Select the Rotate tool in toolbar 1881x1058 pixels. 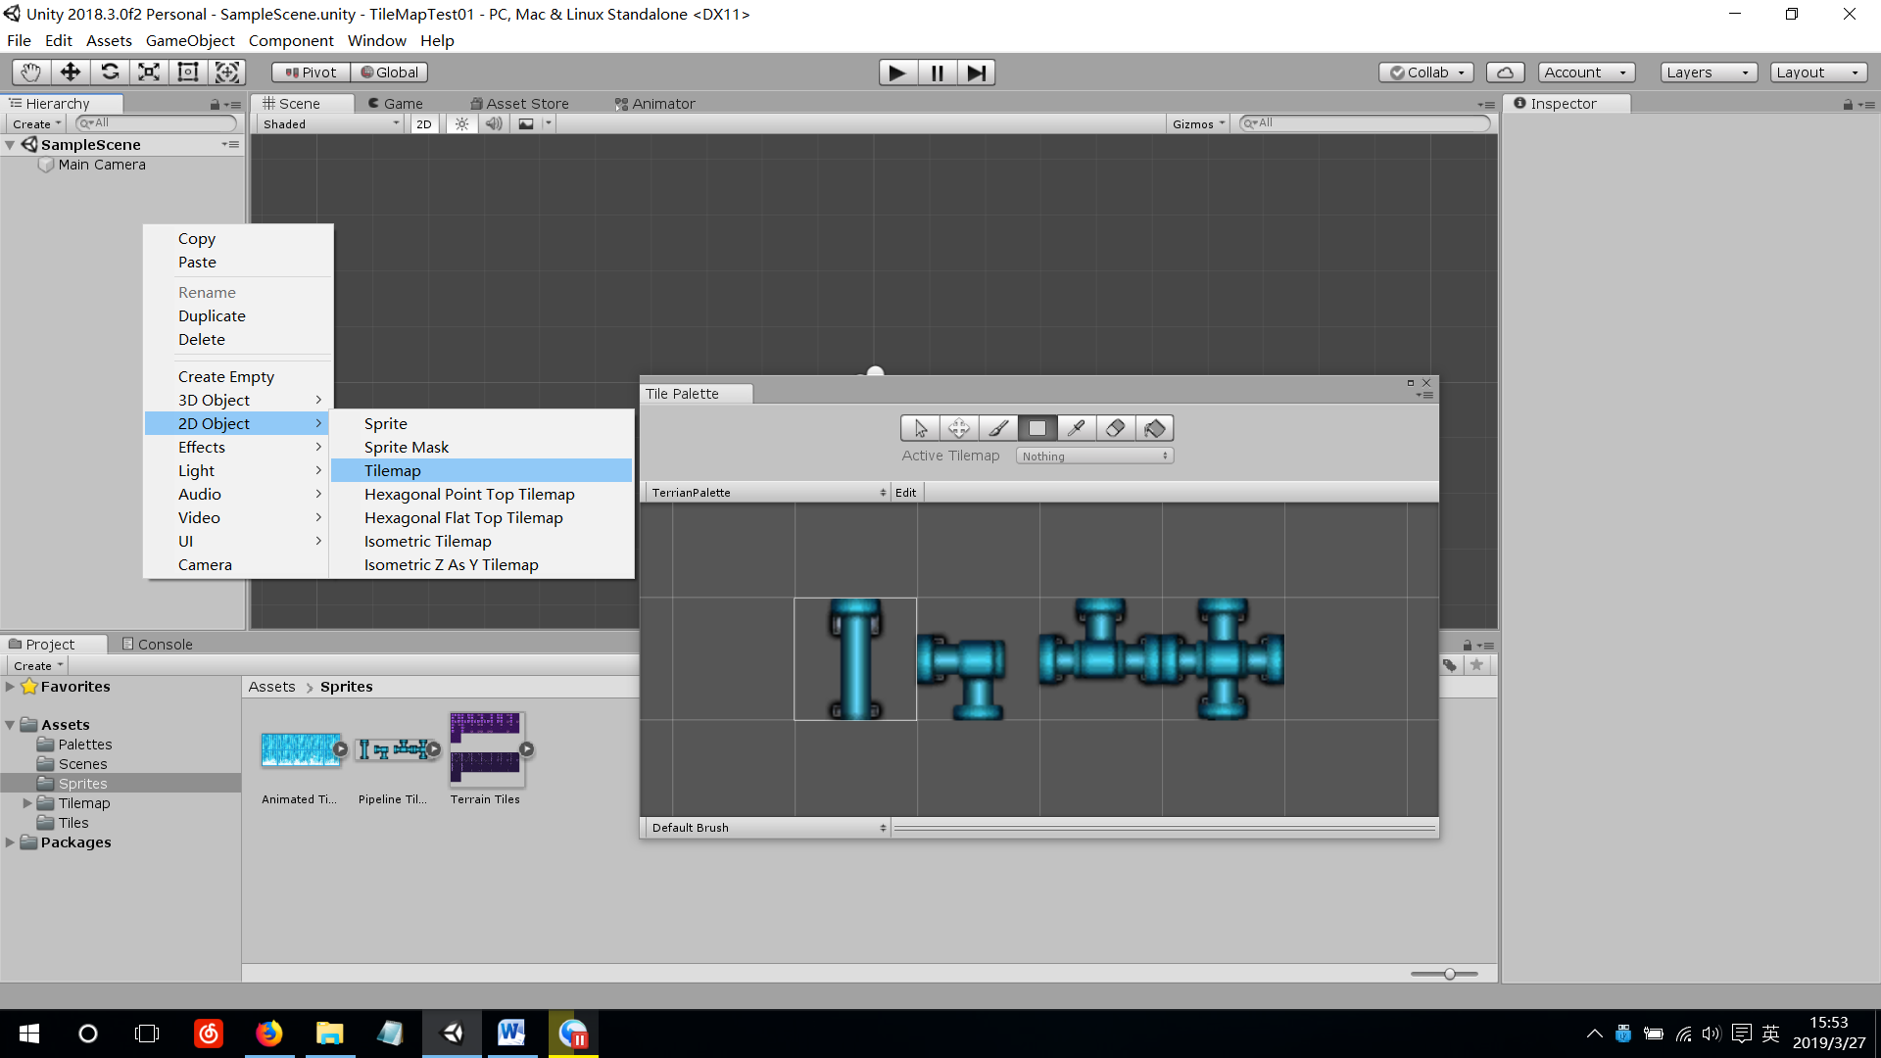[110, 72]
